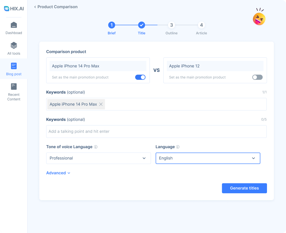Viewport: 286px width, 233px height.
Task: Open the HIX.AI logo icon
Action: pos(14,8)
